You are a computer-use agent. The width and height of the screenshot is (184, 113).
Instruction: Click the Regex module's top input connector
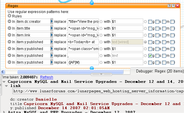pos(92,3)
